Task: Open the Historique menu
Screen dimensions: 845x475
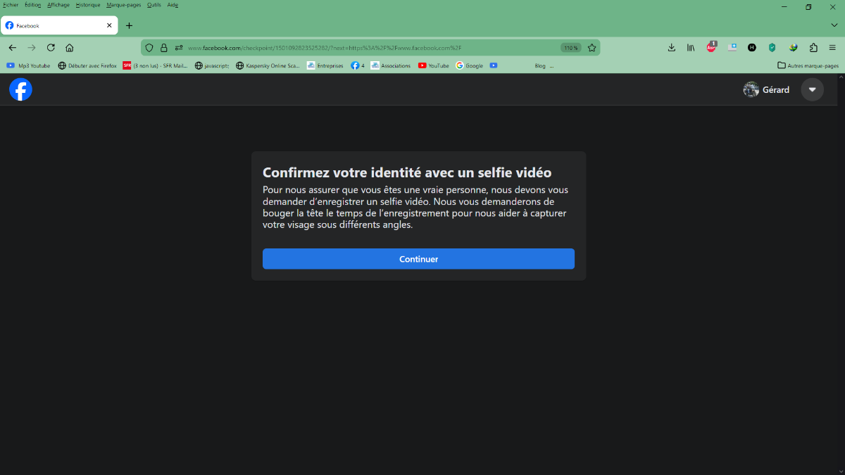Action: pyautogui.click(x=88, y=5)
